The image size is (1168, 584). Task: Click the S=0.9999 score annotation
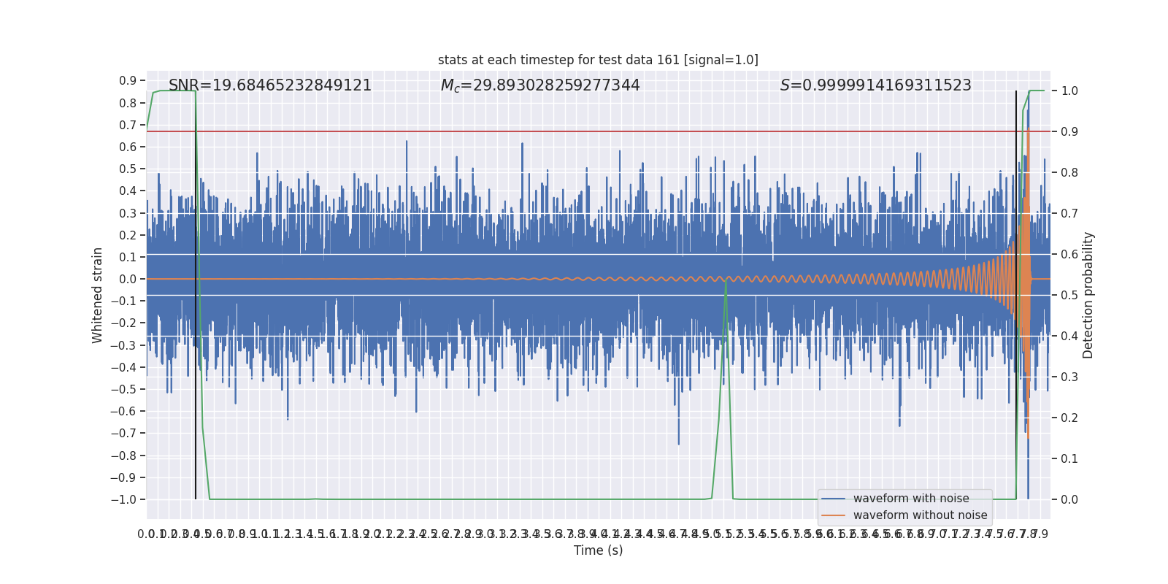tap(875, 85)
